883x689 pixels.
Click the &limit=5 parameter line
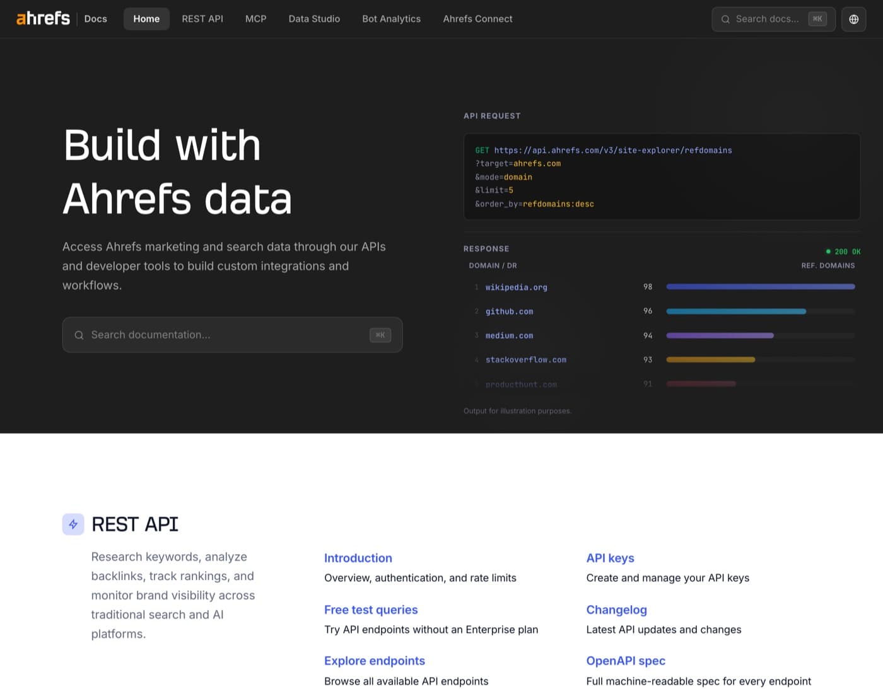pos(494,190)
